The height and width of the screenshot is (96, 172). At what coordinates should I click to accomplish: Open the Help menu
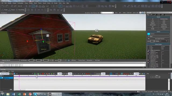(x=67, y=3)
